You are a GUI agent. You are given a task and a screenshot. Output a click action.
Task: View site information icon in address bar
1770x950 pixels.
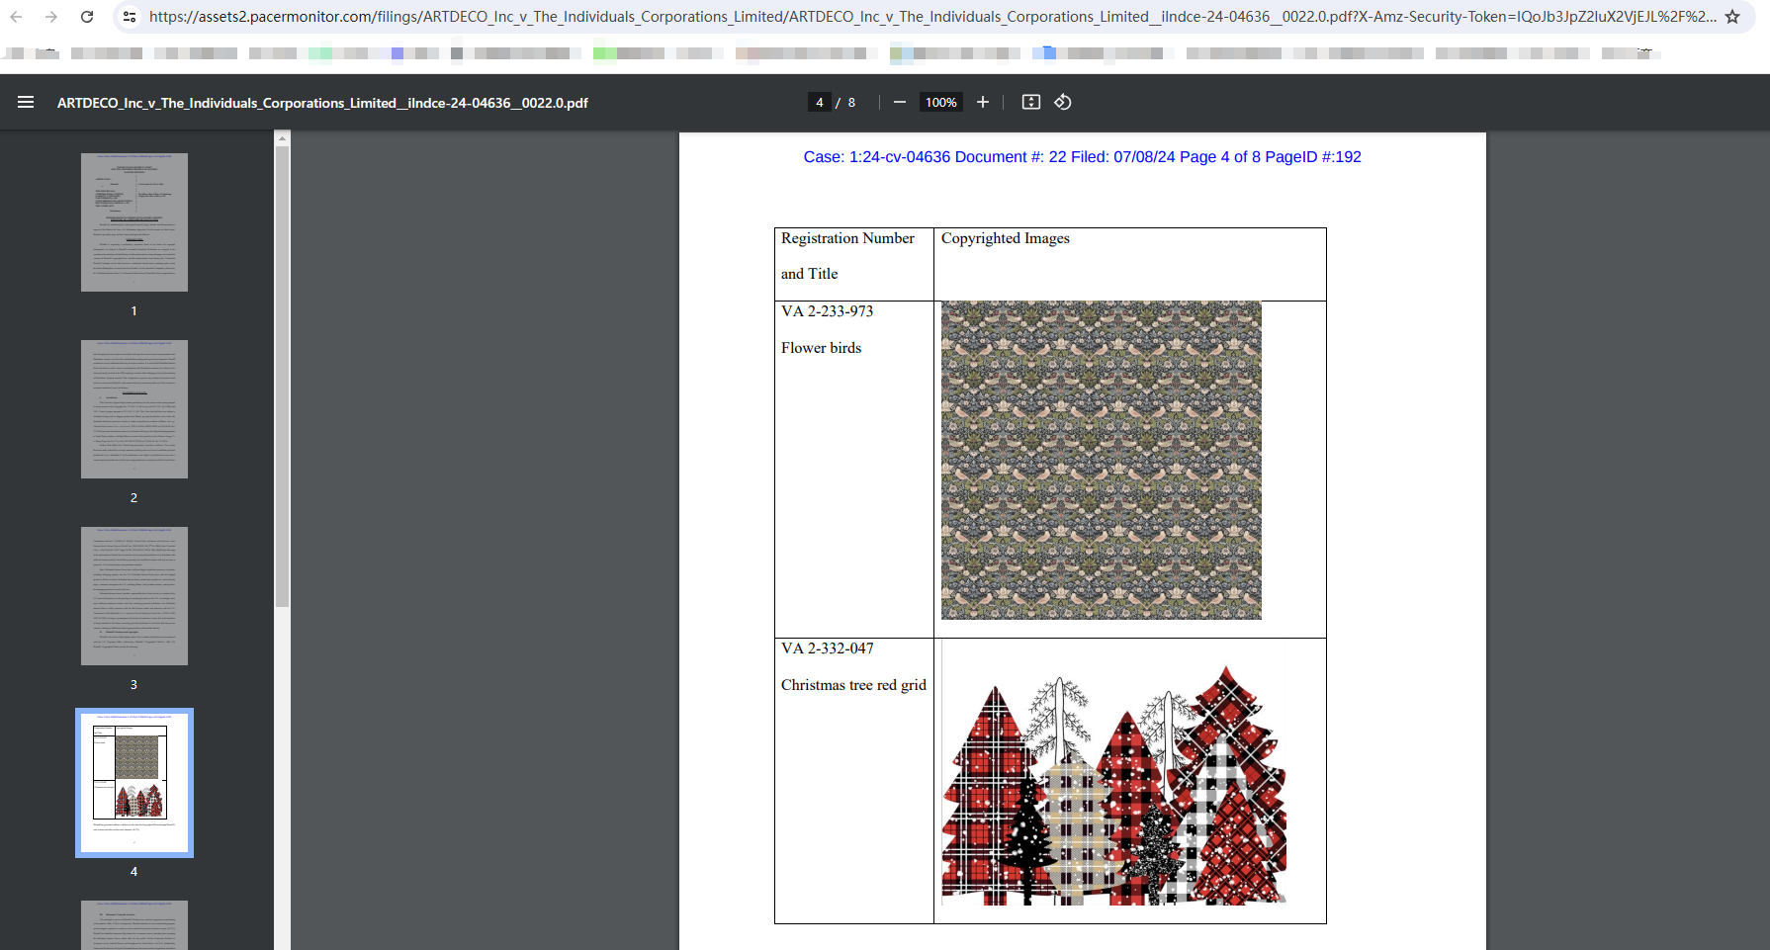(129, 17)
